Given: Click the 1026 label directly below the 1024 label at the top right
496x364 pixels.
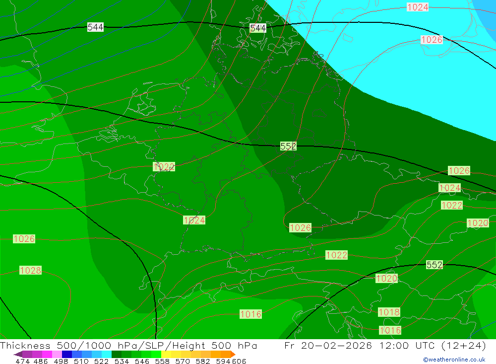Looking at the screenshot, I should coord(432,40).
